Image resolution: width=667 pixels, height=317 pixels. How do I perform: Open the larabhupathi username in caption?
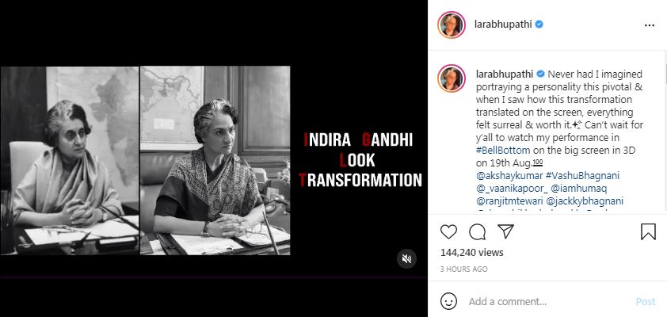point(505,74)
